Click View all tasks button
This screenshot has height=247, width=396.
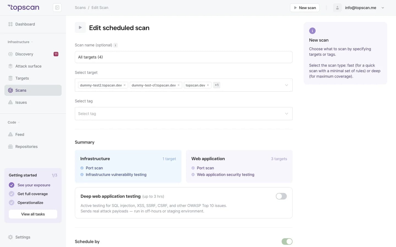coord(33,214)
